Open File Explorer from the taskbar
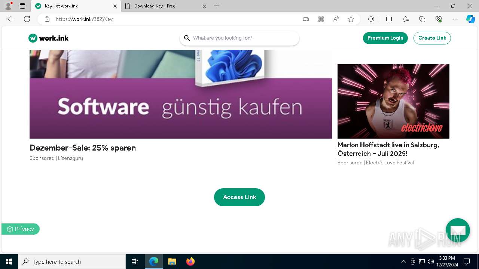The width and height of the screenshot is (479, 269). [172, 262]
